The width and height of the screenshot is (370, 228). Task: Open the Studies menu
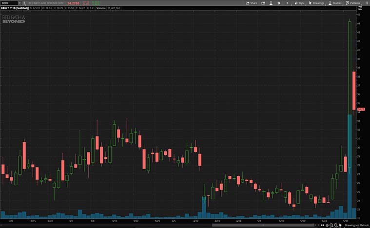click(335, 3)
